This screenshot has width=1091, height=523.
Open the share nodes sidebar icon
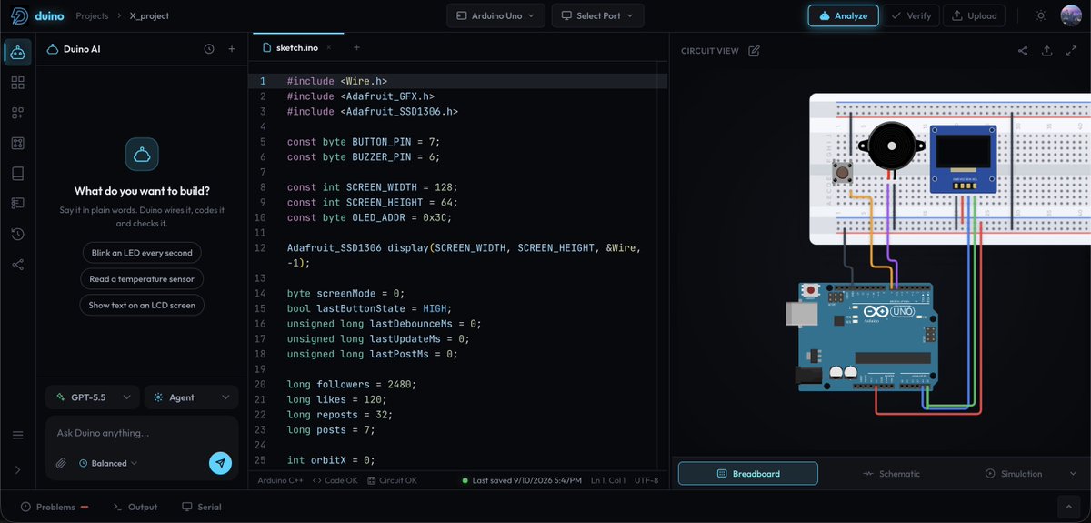tap(17, 264)
